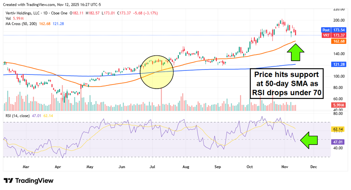The image size is (351, 190).
Task: Click the purple 47.01 RSI value tag
Action: tap(338, 142)
